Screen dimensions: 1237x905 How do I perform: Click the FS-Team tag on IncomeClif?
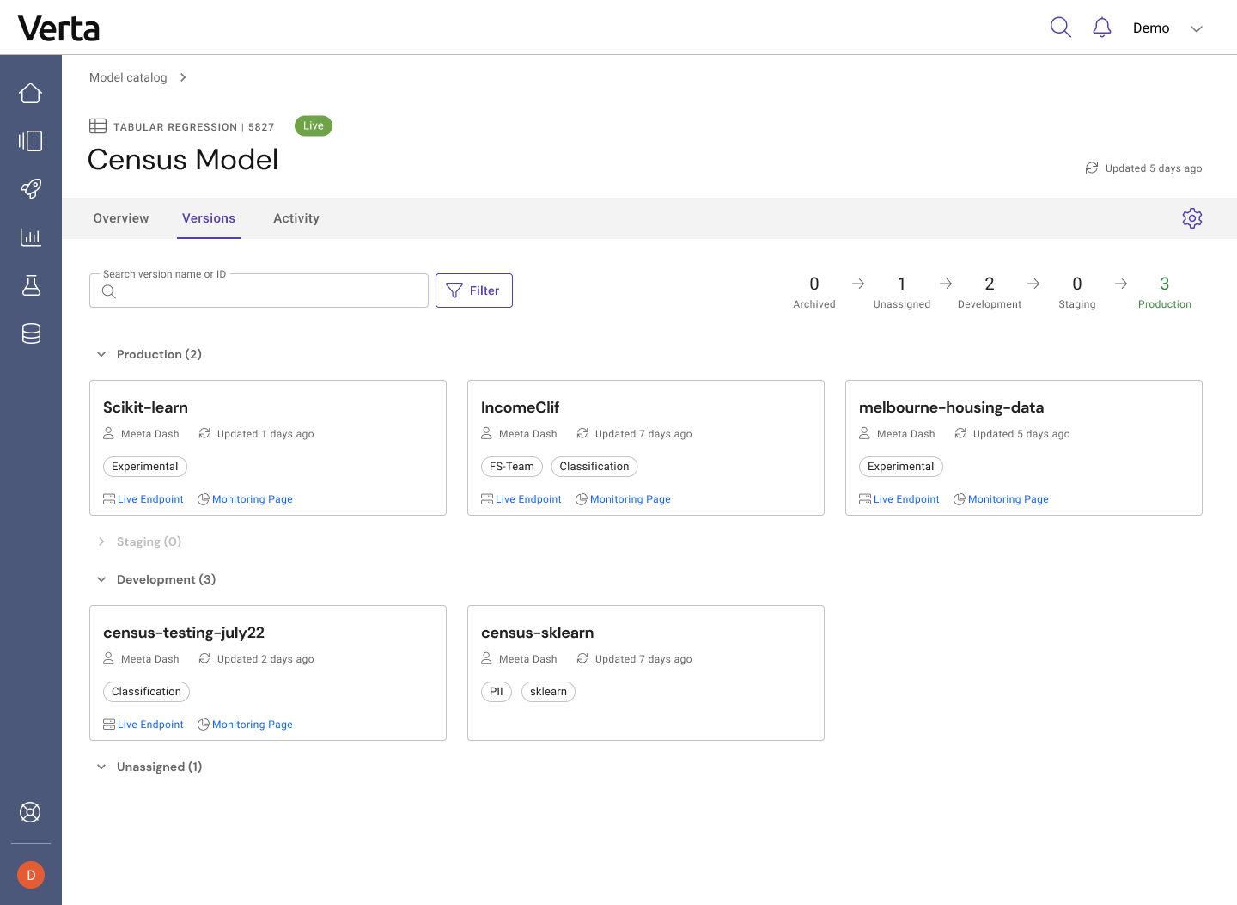click(x=512, y=467)
